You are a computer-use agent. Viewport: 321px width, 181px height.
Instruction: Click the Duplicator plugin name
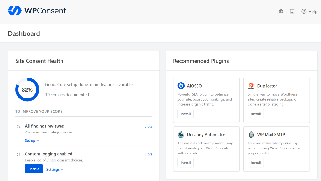pos(267,86)
